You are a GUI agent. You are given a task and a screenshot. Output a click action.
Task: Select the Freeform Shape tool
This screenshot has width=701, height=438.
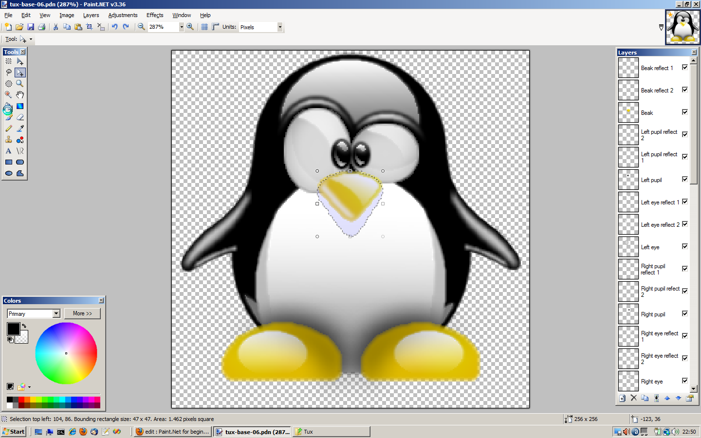click(x=20, y=173)
